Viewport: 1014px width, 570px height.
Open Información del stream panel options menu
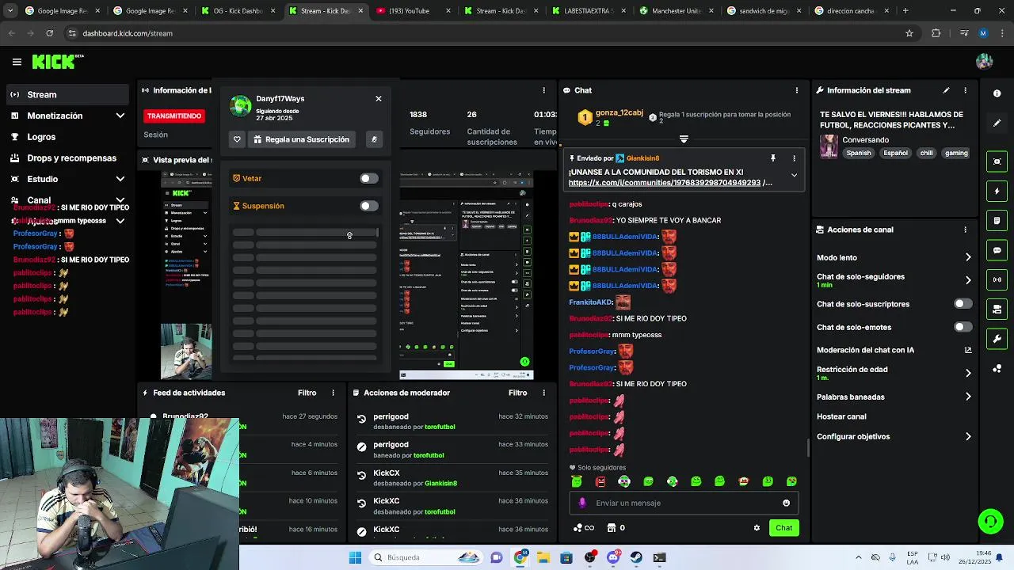pyautogui.click(x=965, y=90)
